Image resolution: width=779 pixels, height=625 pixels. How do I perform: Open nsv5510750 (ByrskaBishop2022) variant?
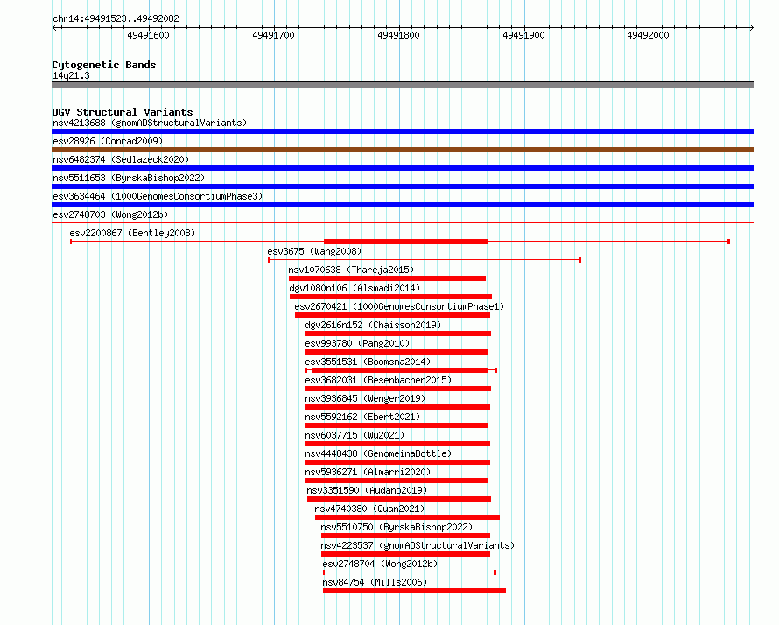[x=397, y=527]
